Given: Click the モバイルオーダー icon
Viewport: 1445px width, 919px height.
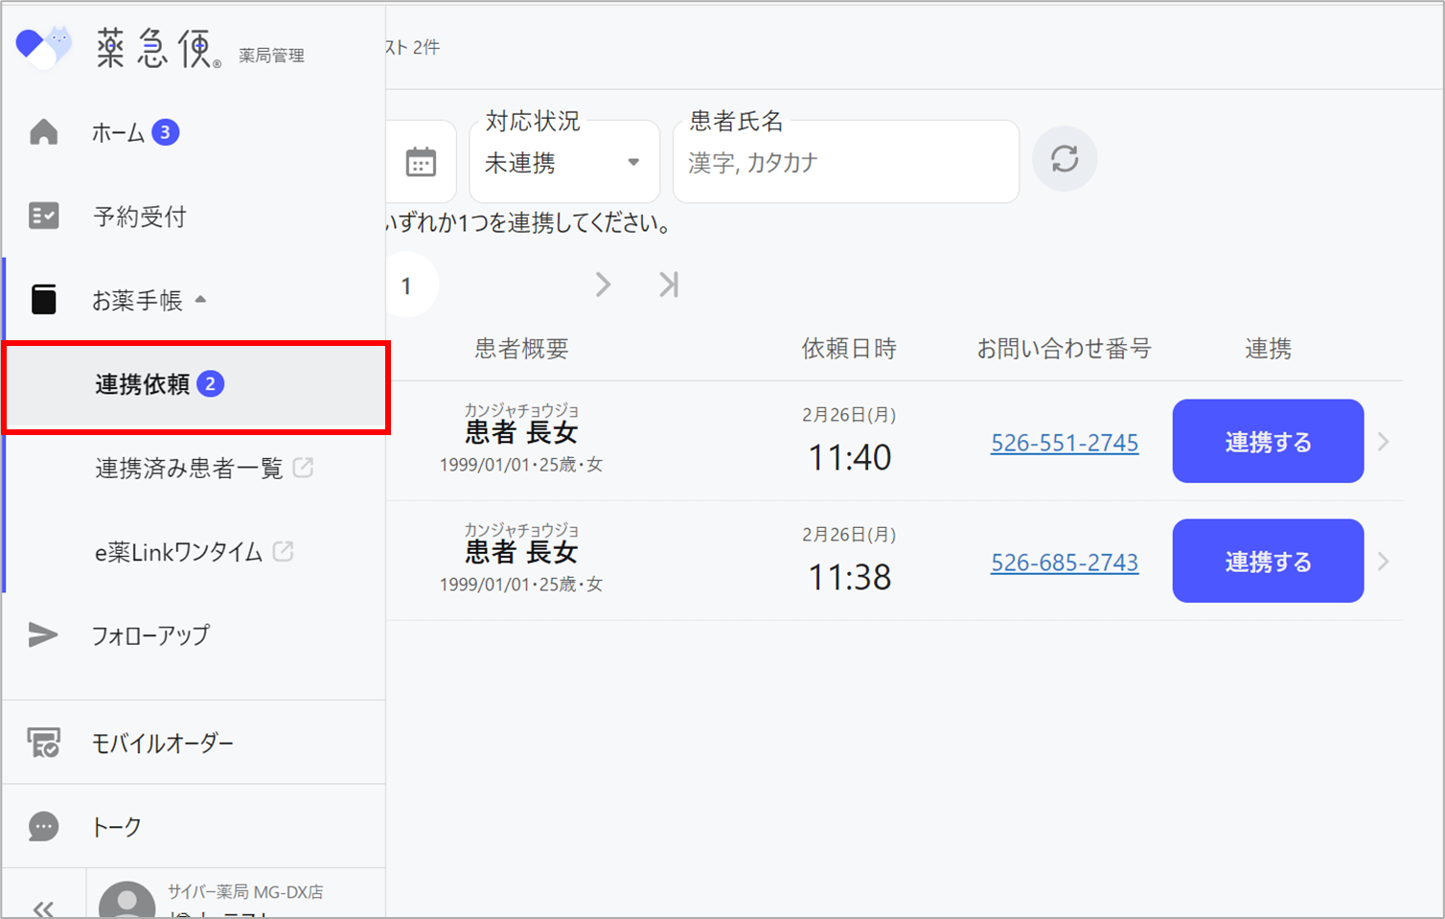Looking at the screenshot, I should pyautogui.click(x=44, y=743).
